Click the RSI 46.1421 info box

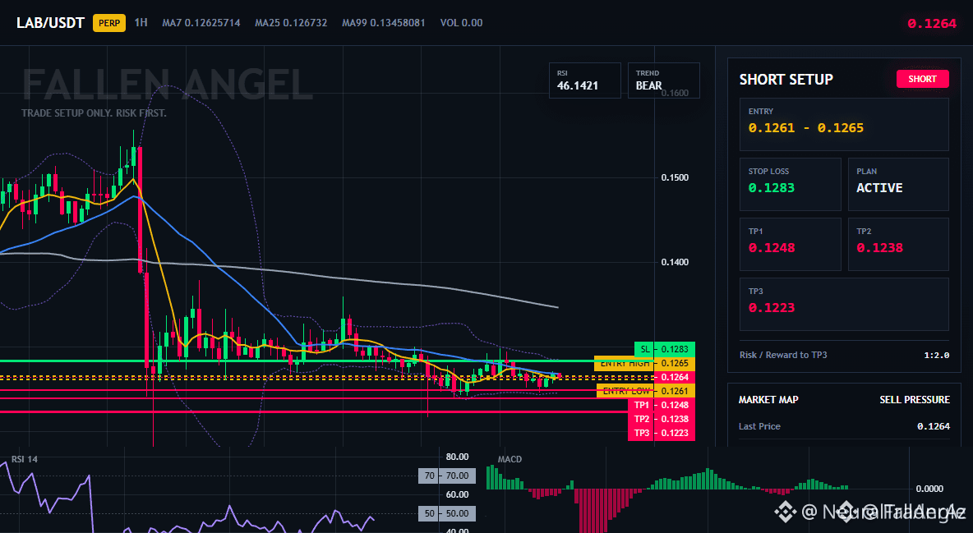(584, 80)
